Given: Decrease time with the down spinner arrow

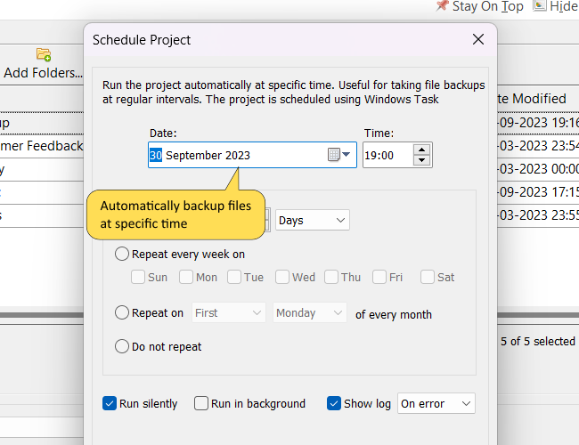Looking at the screenshot, I should pos(422,161).
